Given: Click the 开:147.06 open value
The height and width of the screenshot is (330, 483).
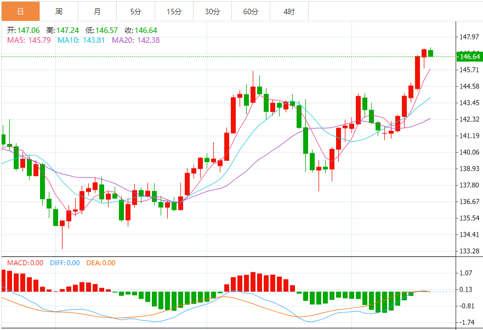Looking at the screenshot, I should [24, 30].
